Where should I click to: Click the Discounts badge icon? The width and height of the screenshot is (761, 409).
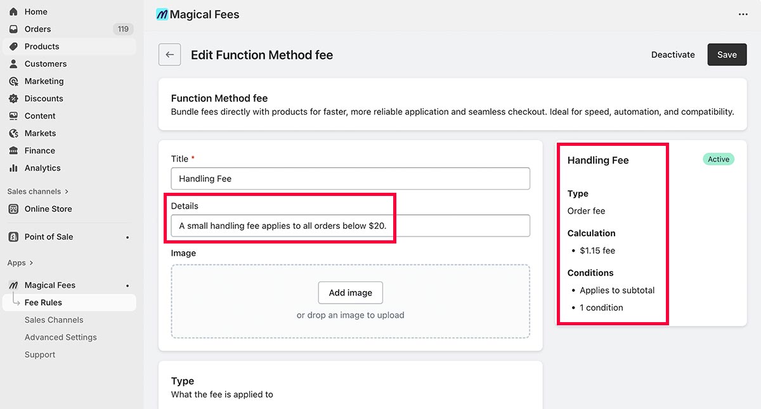coord(13,99)
